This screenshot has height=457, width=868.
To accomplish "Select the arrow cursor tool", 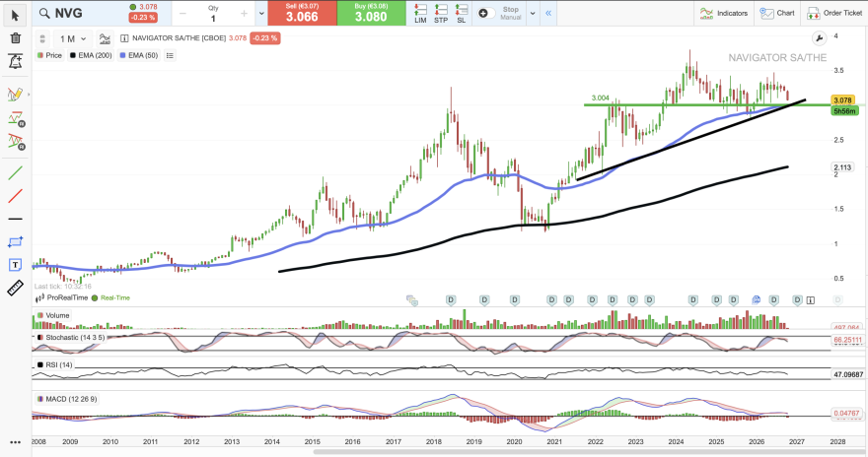I will (x=15, y=16).
